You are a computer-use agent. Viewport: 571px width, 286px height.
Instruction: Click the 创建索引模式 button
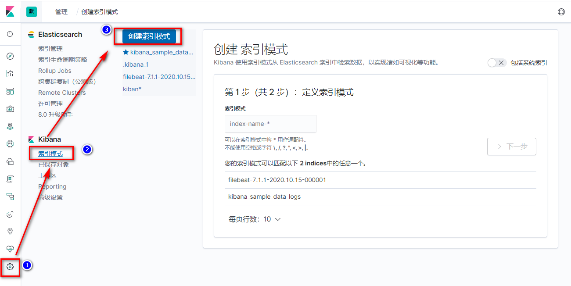coord(149,36)
